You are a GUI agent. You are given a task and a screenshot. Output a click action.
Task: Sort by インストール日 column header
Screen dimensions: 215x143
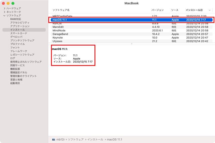click(194, 10)
